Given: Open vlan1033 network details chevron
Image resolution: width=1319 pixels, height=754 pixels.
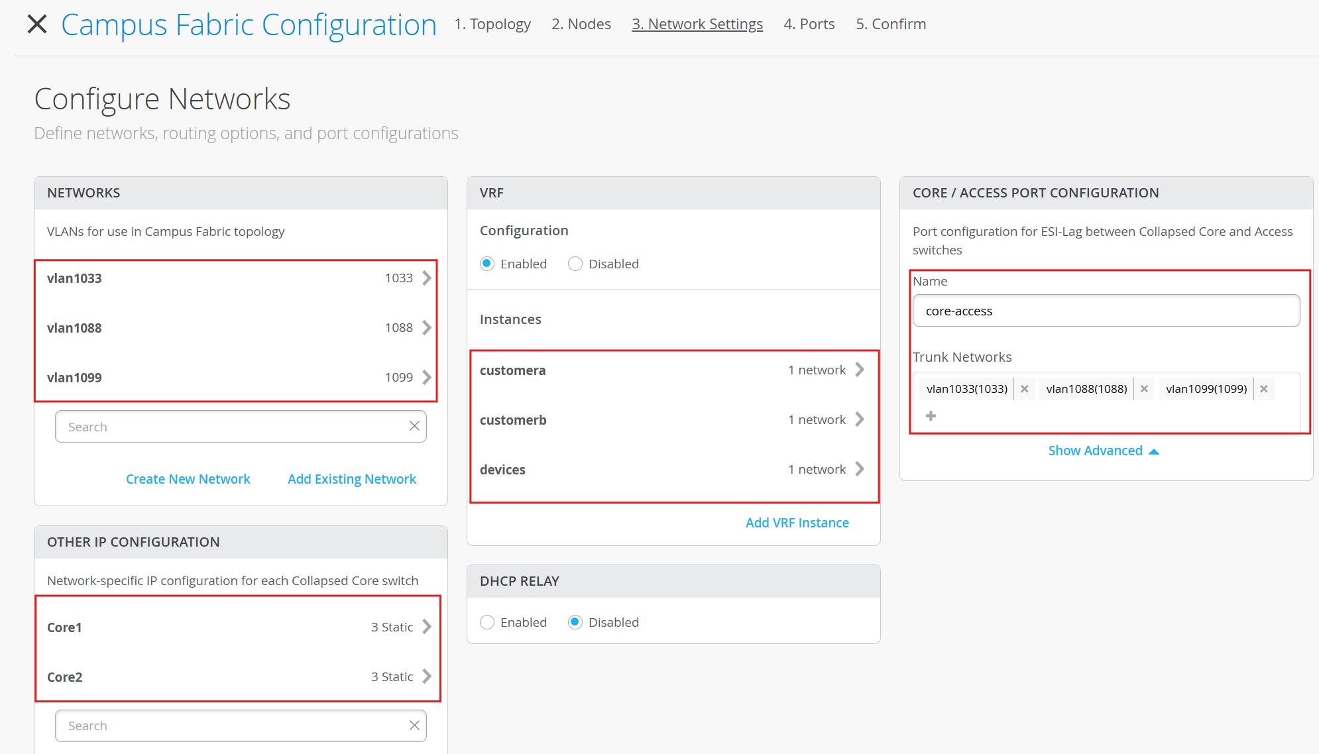Looking at the screenshot, I should (427, 278).
